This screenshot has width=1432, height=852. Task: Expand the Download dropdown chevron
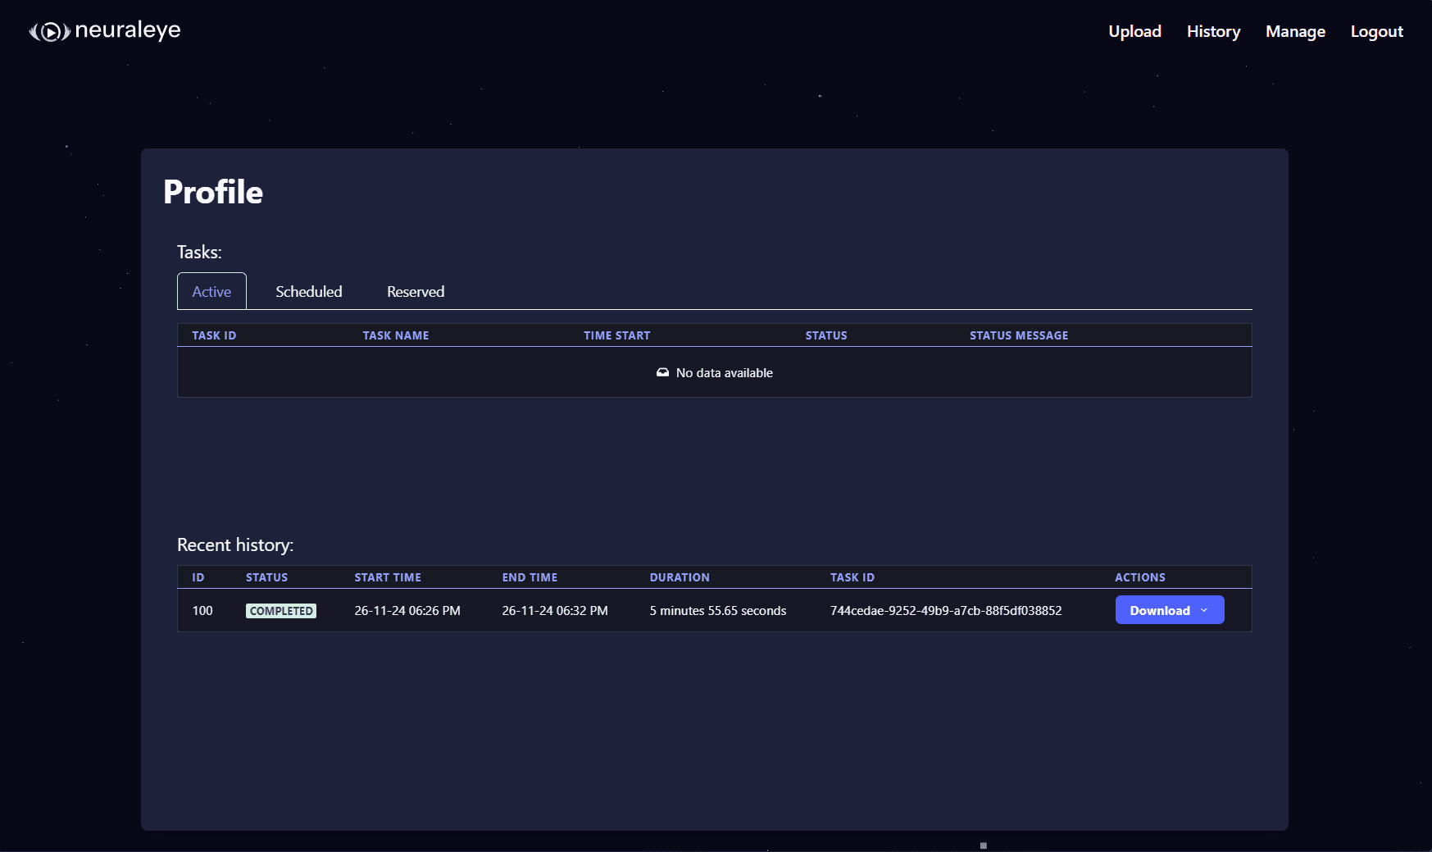(1203, 610)
